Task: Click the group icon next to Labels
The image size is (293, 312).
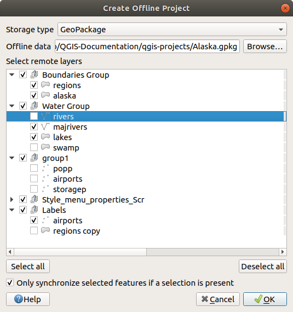Action: pos(35,210)
